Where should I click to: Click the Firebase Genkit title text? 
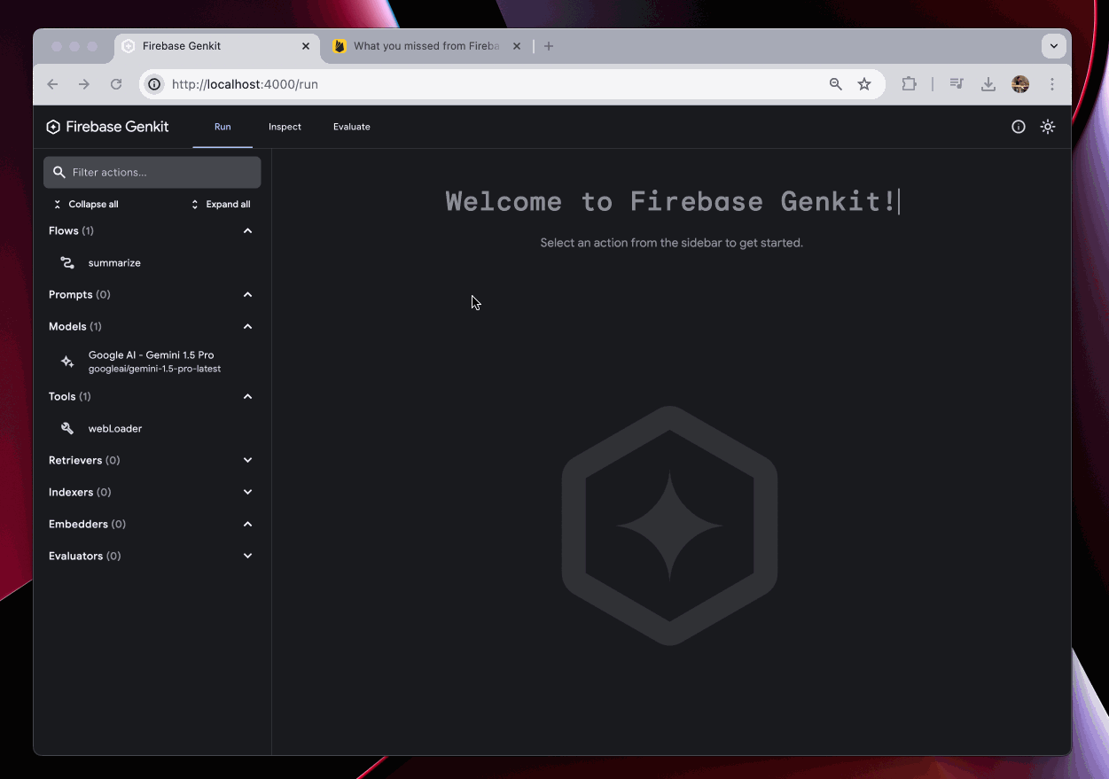pos(117,127)
